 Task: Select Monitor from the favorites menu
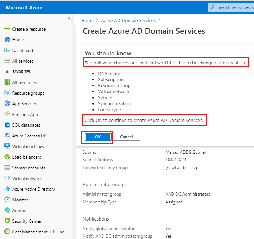point(20,200)
